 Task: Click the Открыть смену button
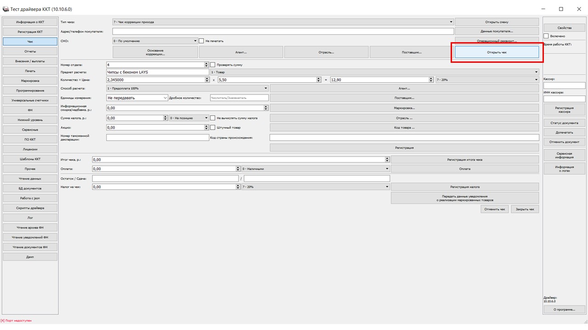[x=497, y=22]
